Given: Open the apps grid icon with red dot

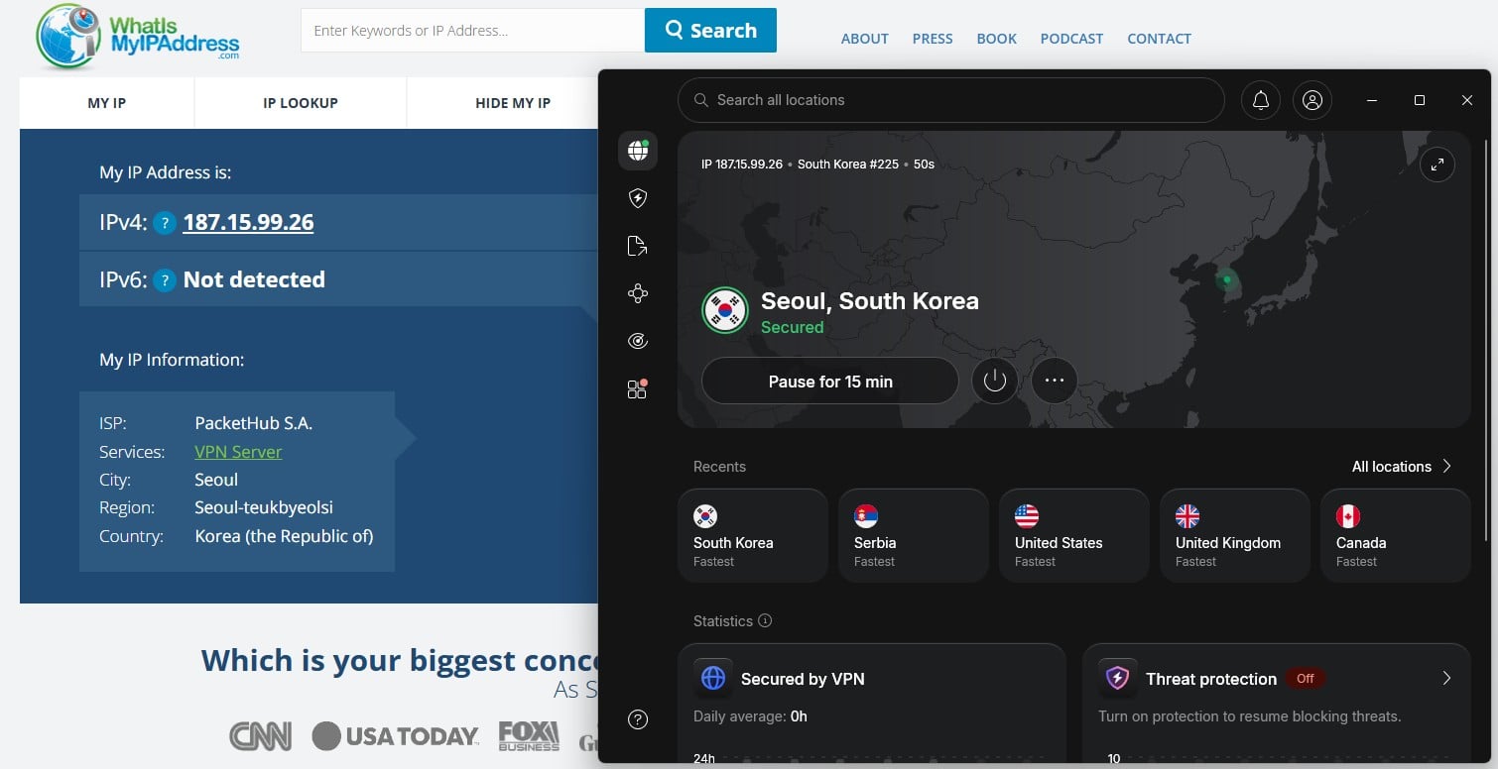Looking at the screenshot, I should point(638,388).
